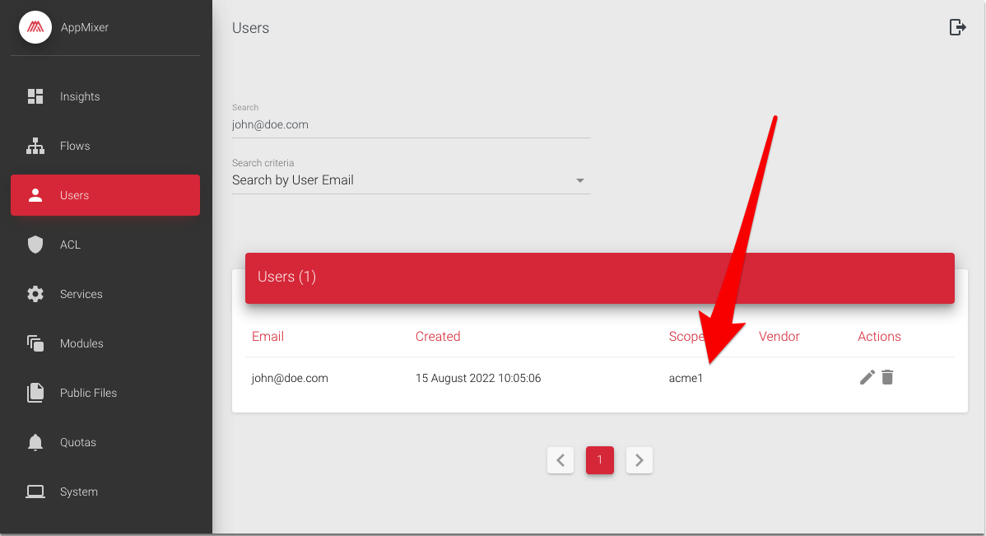The width and height of the screenshot is (986, 536).
Task: Go to next page of users
Action: (640, 460)
